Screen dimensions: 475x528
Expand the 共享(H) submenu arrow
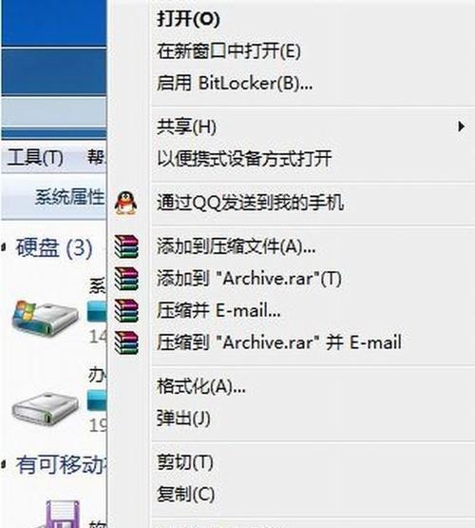tap(461, 127)
